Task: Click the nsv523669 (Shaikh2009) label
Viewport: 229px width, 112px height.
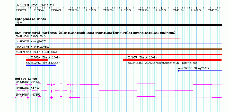Action: point(43,57)
